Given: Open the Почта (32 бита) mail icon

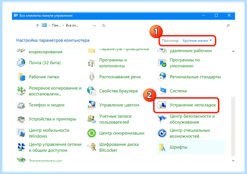Looking at the screenshot, I should tap(21, 63).
